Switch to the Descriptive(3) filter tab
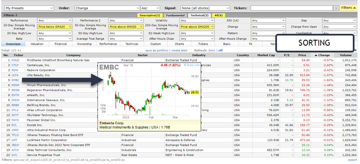 150,15
